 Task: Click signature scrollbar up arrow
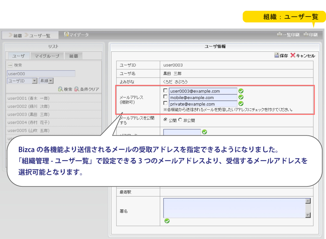(308, 201)
